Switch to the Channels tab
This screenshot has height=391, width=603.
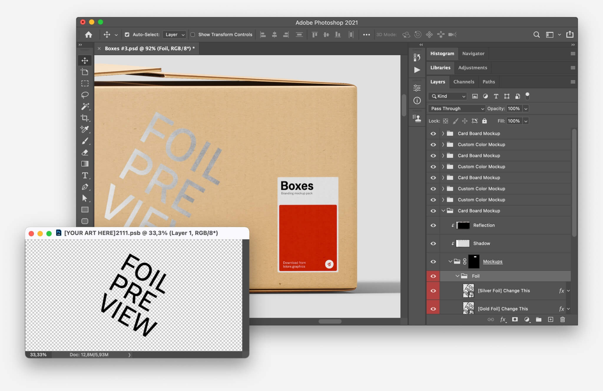tap(464, 82)
